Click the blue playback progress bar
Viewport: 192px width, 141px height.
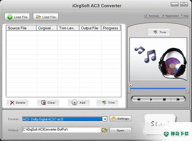[x=158, y=88]
